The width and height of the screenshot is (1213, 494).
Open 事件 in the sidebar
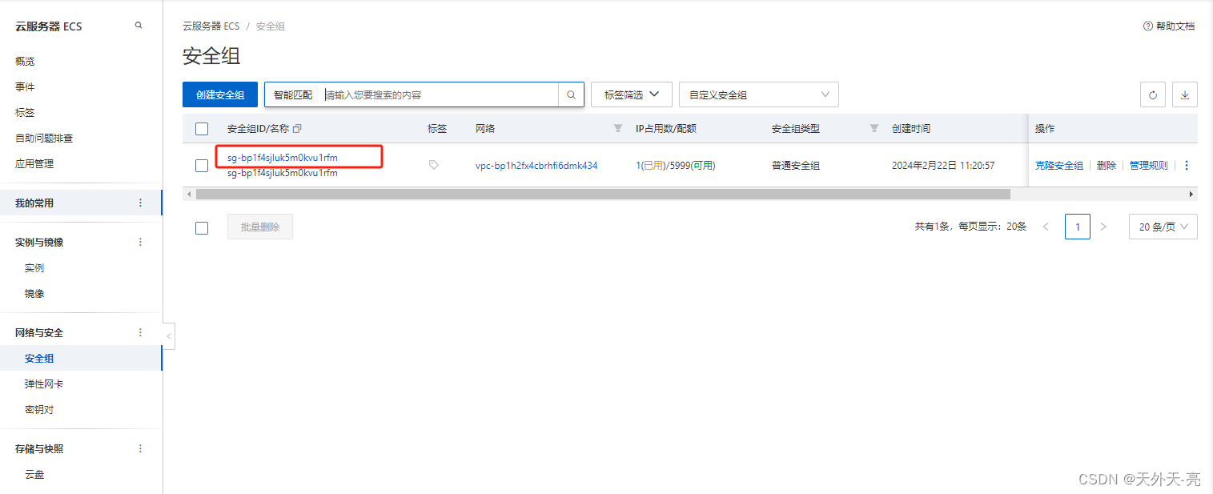pyautogui.click(x=25, y=87)
